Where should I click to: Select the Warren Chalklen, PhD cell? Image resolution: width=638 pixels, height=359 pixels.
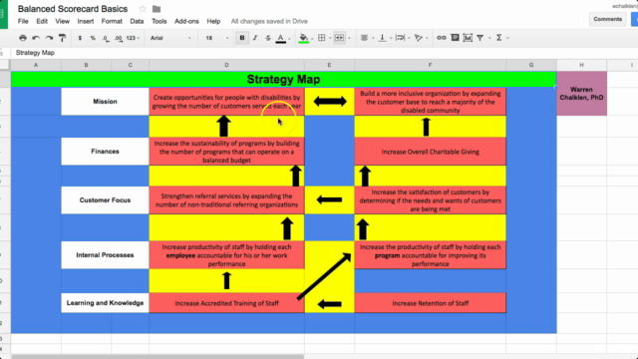(x=581, y=94)
